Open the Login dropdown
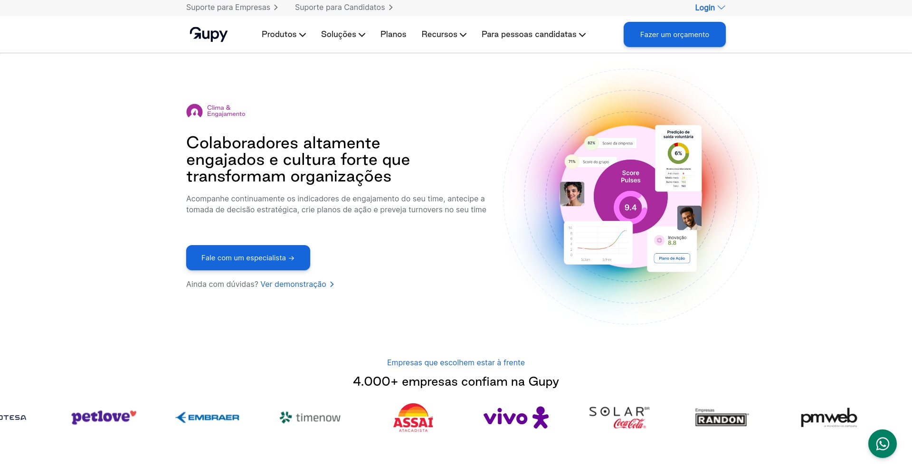912x475 pixels. pos(710,8)
